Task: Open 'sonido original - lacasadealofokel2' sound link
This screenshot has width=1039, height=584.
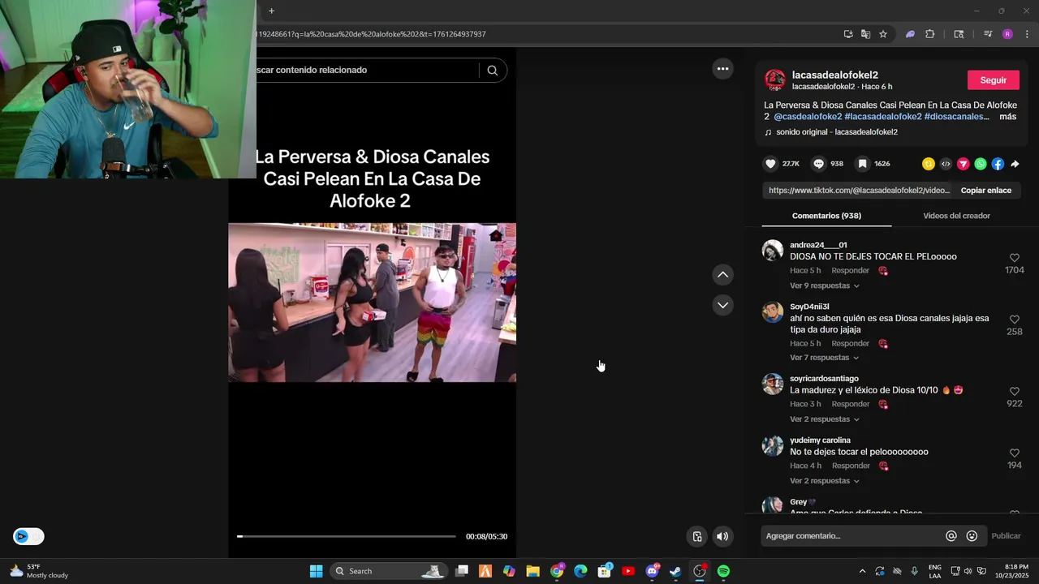Action: 836,132
